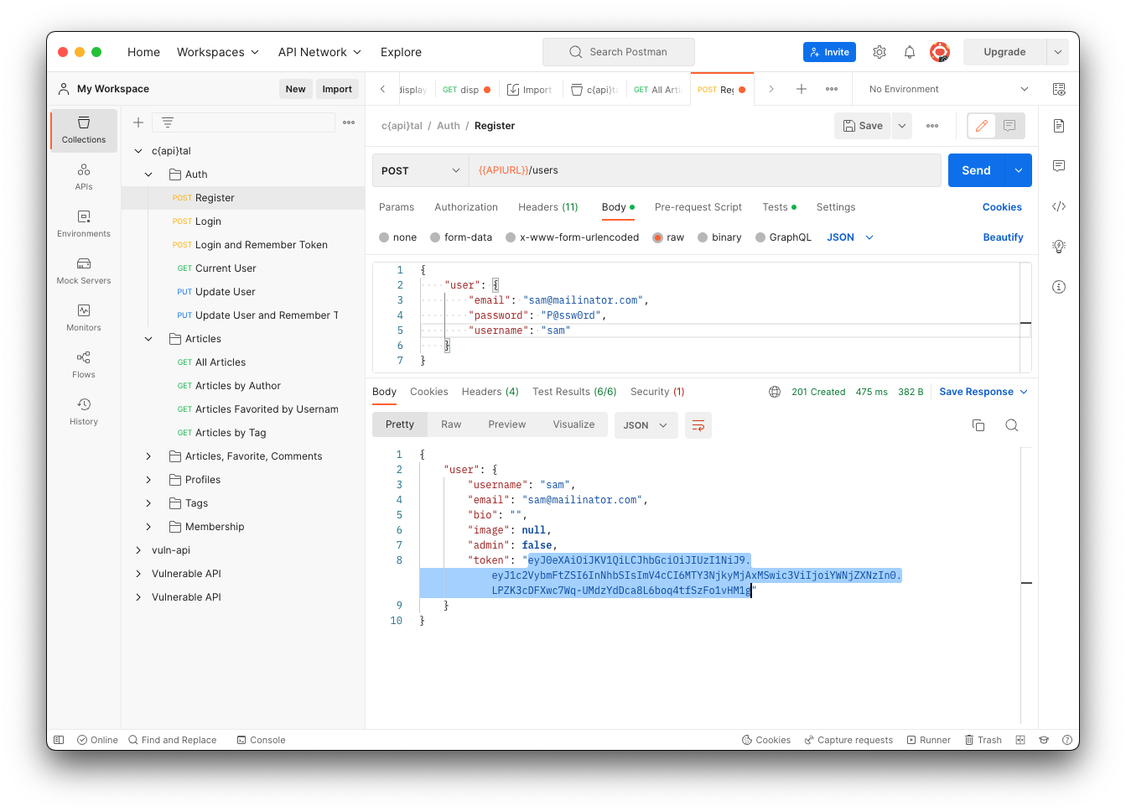Expand the vuln-api collection
Image resolution: width=1126 pixels, height=812 pixels.
pyautogui.click(x=138, y=550)
